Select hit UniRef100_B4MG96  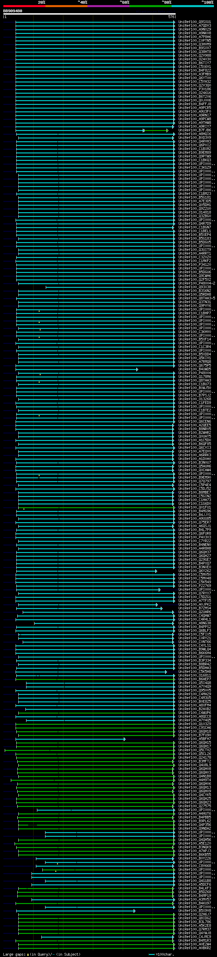point(194,511)
